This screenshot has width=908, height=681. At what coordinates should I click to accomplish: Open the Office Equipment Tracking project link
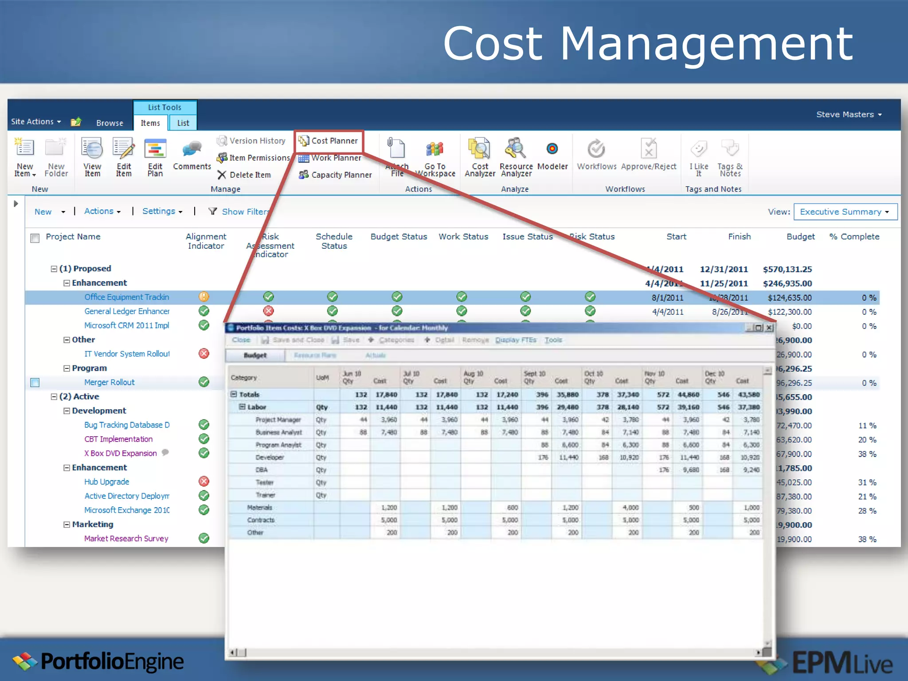(127, 297)
